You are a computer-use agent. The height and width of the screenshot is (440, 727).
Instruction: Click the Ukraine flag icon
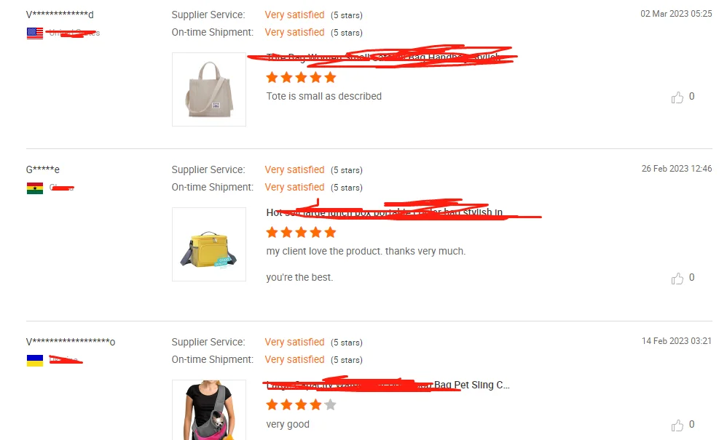tap(35, 361)
